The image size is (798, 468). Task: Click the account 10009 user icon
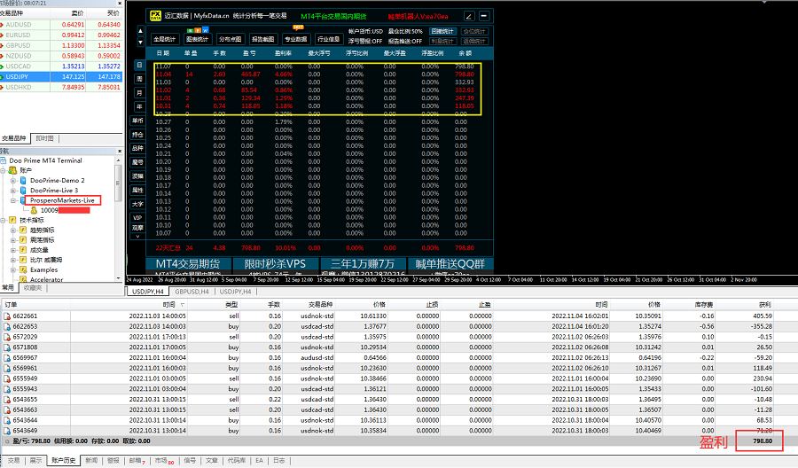34,210
